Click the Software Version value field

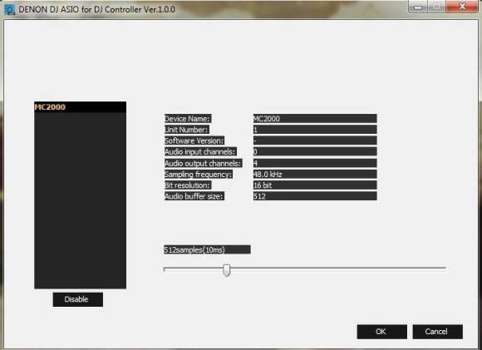pyautogui.click(x=315, y=140)
